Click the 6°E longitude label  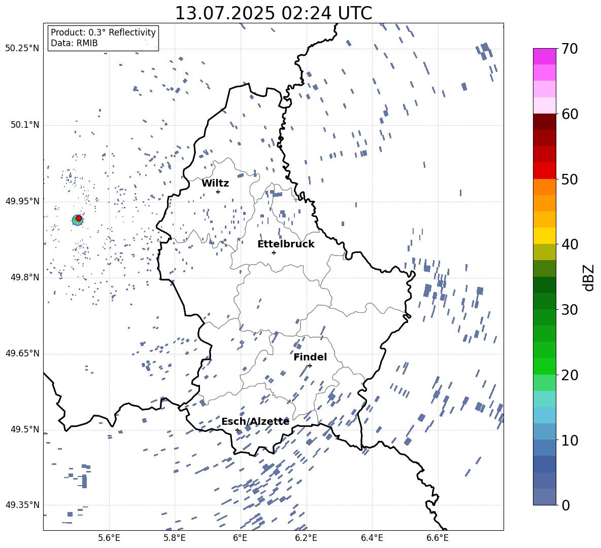click(240, 538)
